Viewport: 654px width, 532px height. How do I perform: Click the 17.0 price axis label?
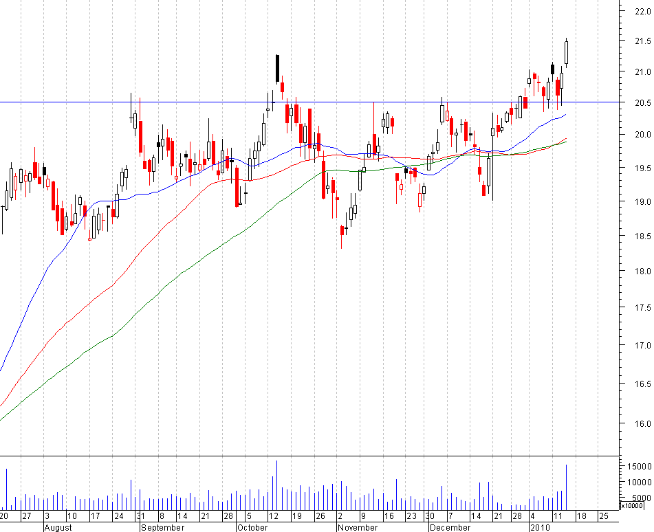pos(643,345)
